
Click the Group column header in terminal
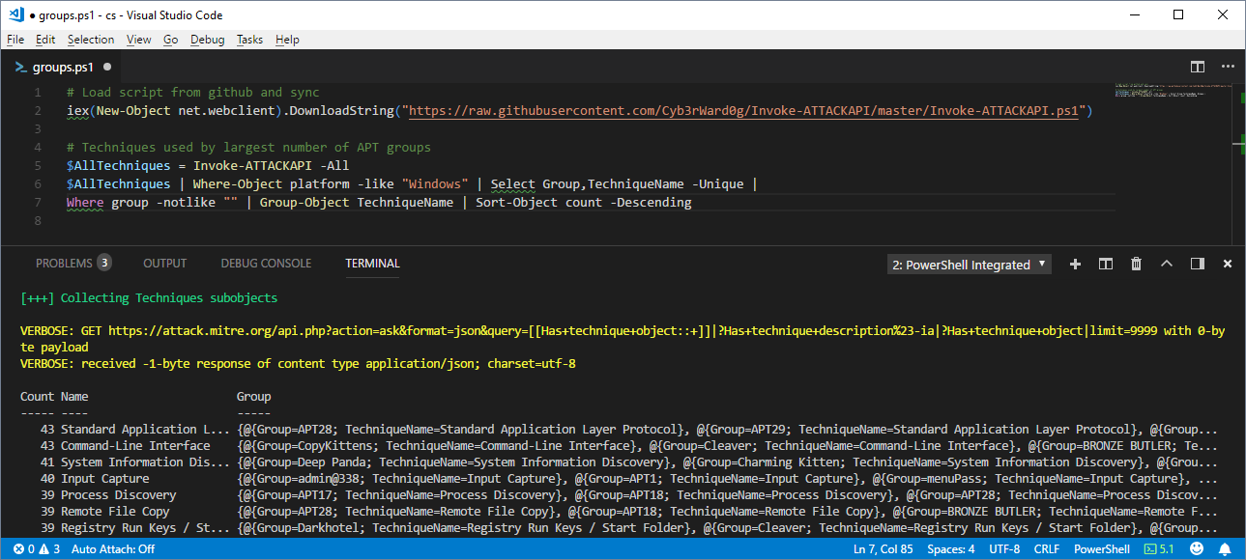pos(253,397)
